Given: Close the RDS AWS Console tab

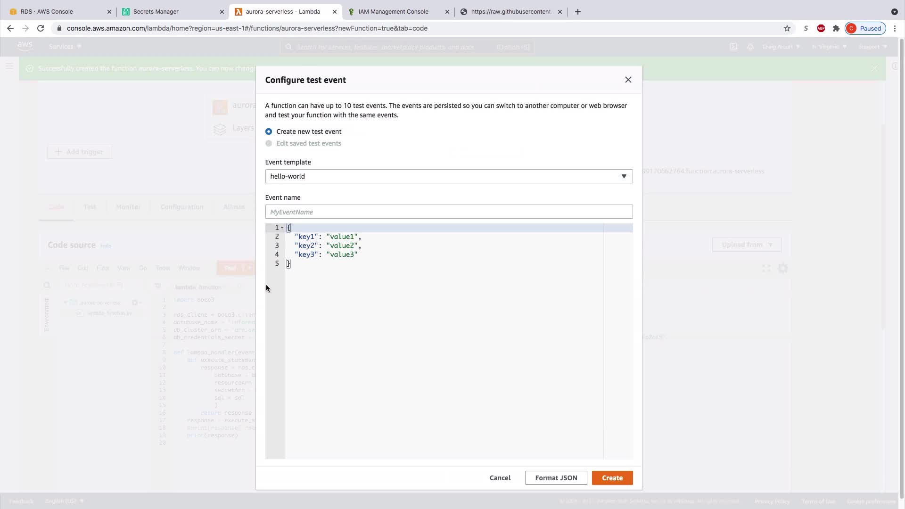Looking at the screenshot, I should click(109, 11).
